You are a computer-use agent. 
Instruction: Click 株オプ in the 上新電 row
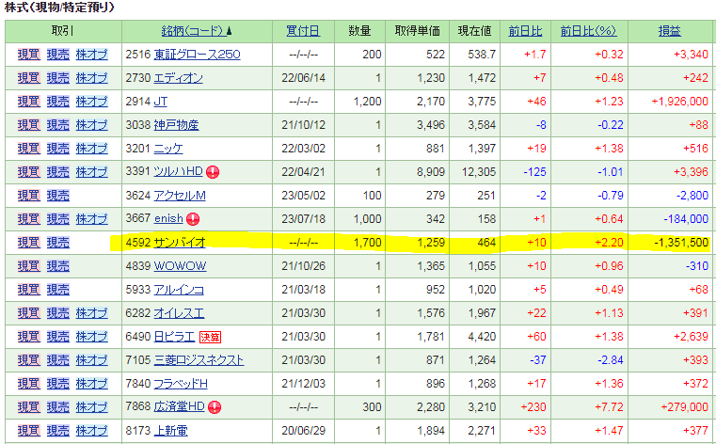point(92,431)
